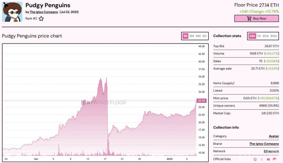The image size is (283, 163).
Task: Add Pudgy Penguins to favorites via star icon
Action: point(41,19)
